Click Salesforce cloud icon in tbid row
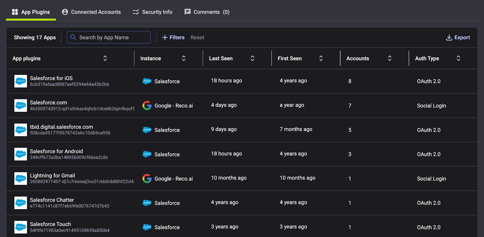 pyautogui.click(x=147, y=130)
